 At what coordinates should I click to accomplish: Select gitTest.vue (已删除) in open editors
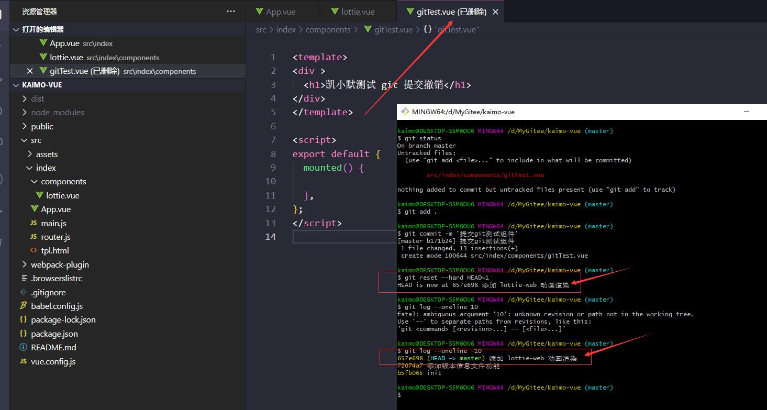click(128, 71)
